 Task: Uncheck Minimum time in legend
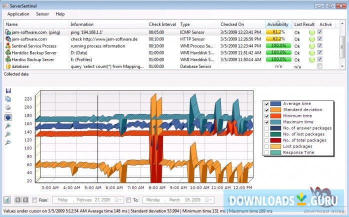point(266,116)
